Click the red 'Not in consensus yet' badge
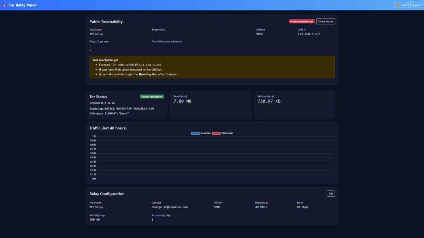Screen dimensions: 424x238 click(x=301, y=21)
